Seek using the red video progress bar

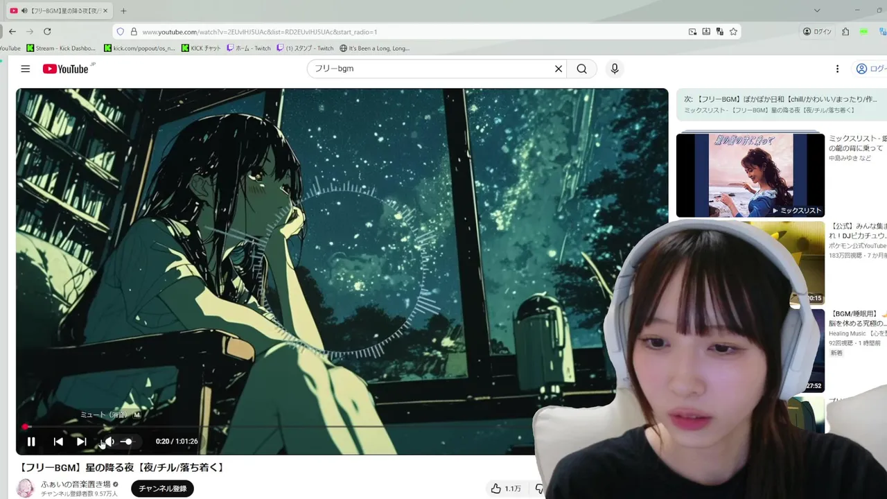pos(342,427)
